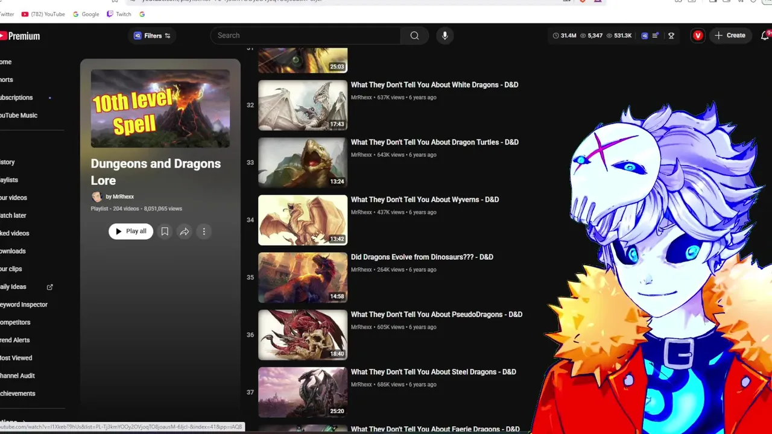
Task: Share the playlist using arrow icon
Action: [x=185, y=231]
